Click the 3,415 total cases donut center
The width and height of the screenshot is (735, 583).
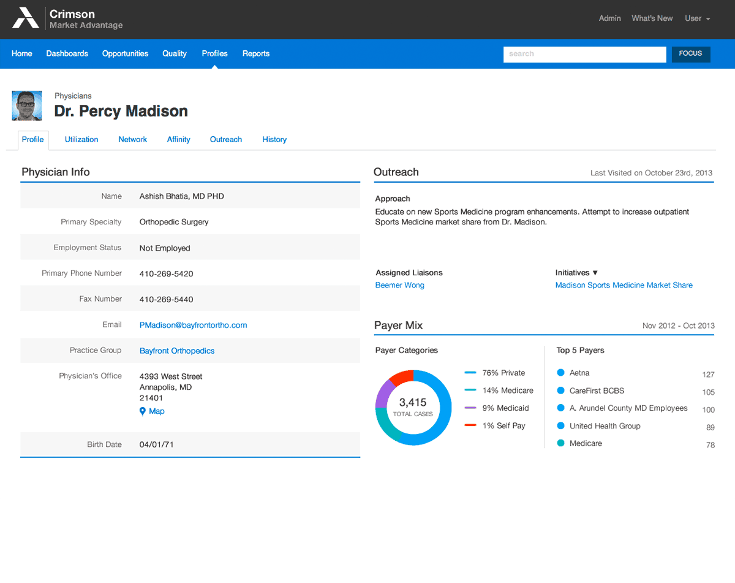[413, 406]
